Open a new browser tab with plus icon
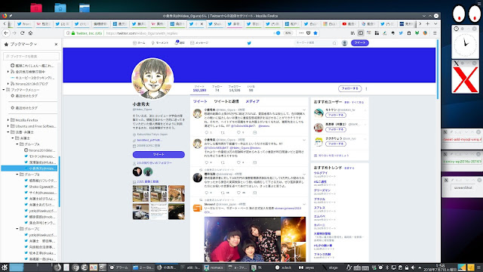Viewport: 483px width, 272px height. click(x=428, y=23)
